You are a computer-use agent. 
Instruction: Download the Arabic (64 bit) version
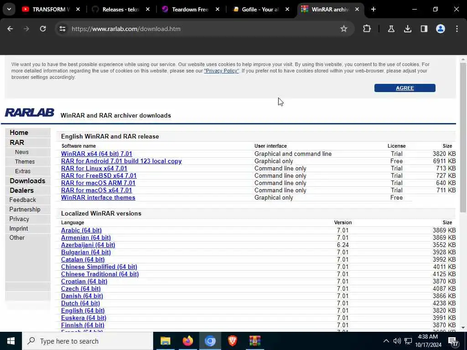click(x=81, y=230)
